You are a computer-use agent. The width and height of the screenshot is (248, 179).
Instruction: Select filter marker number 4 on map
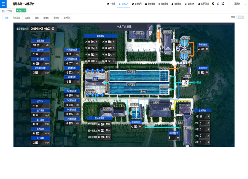(x=102, y=70)
